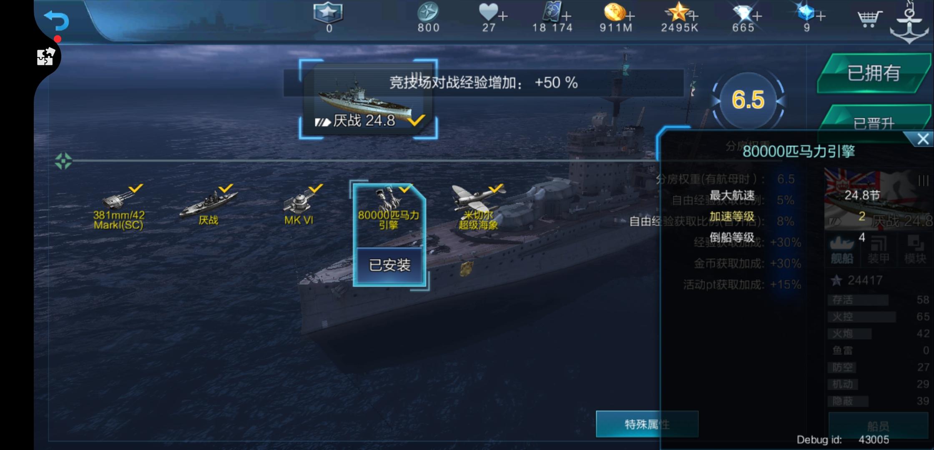The image size is (934, 450).
Task: Click the 6.5 tier weight badge
Action: [x=748, y=100]
